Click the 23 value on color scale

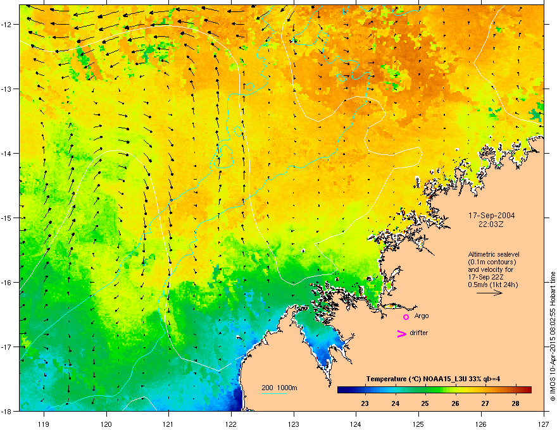pyautogui.click(x=365, y=403)
